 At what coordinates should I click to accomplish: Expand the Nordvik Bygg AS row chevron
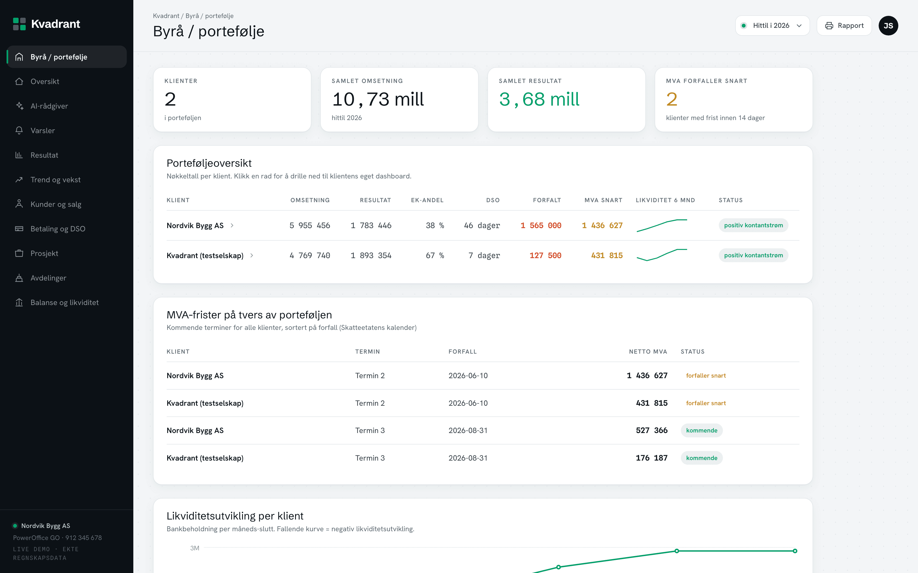pyautogui.click(x=232, y=225)
